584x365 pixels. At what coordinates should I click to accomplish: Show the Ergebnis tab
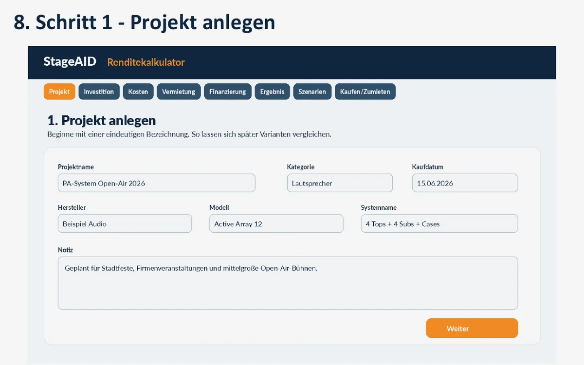click(273, 91)
